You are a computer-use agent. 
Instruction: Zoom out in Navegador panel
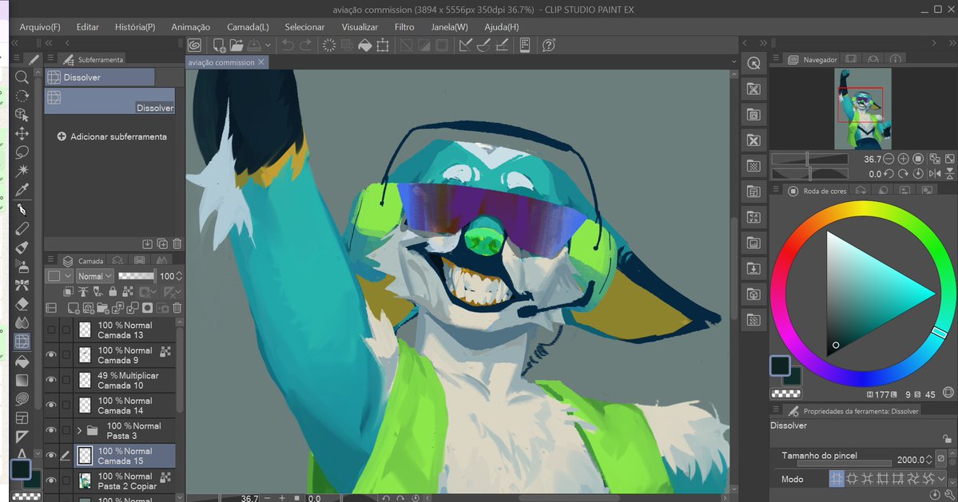(888, 159)
